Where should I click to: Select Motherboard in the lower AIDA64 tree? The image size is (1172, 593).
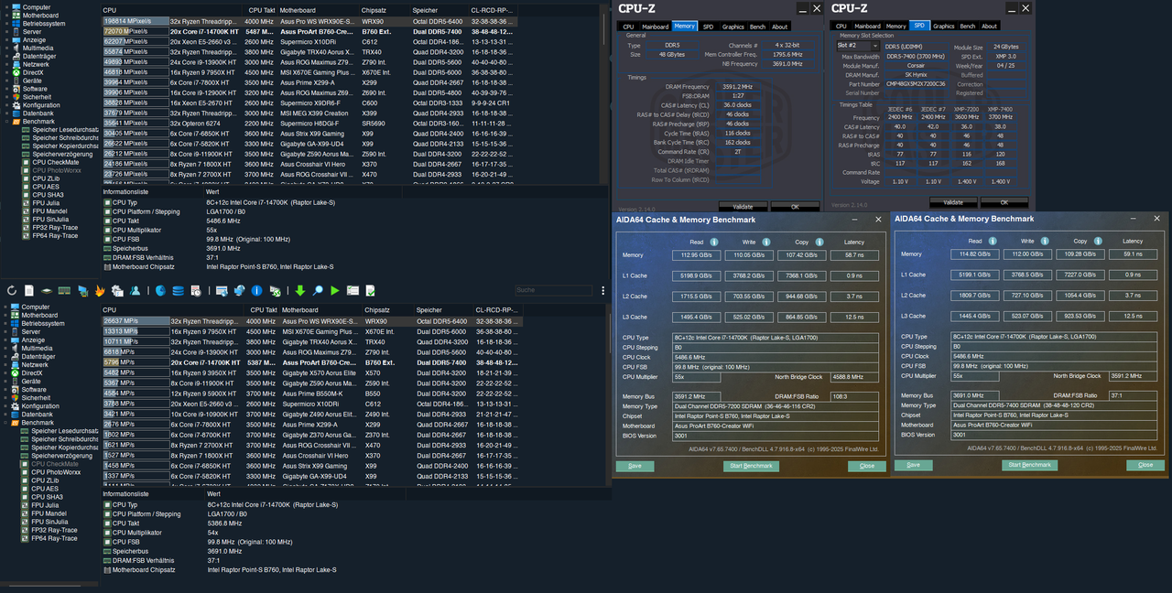pyautogui.click(x=39, y=315)
